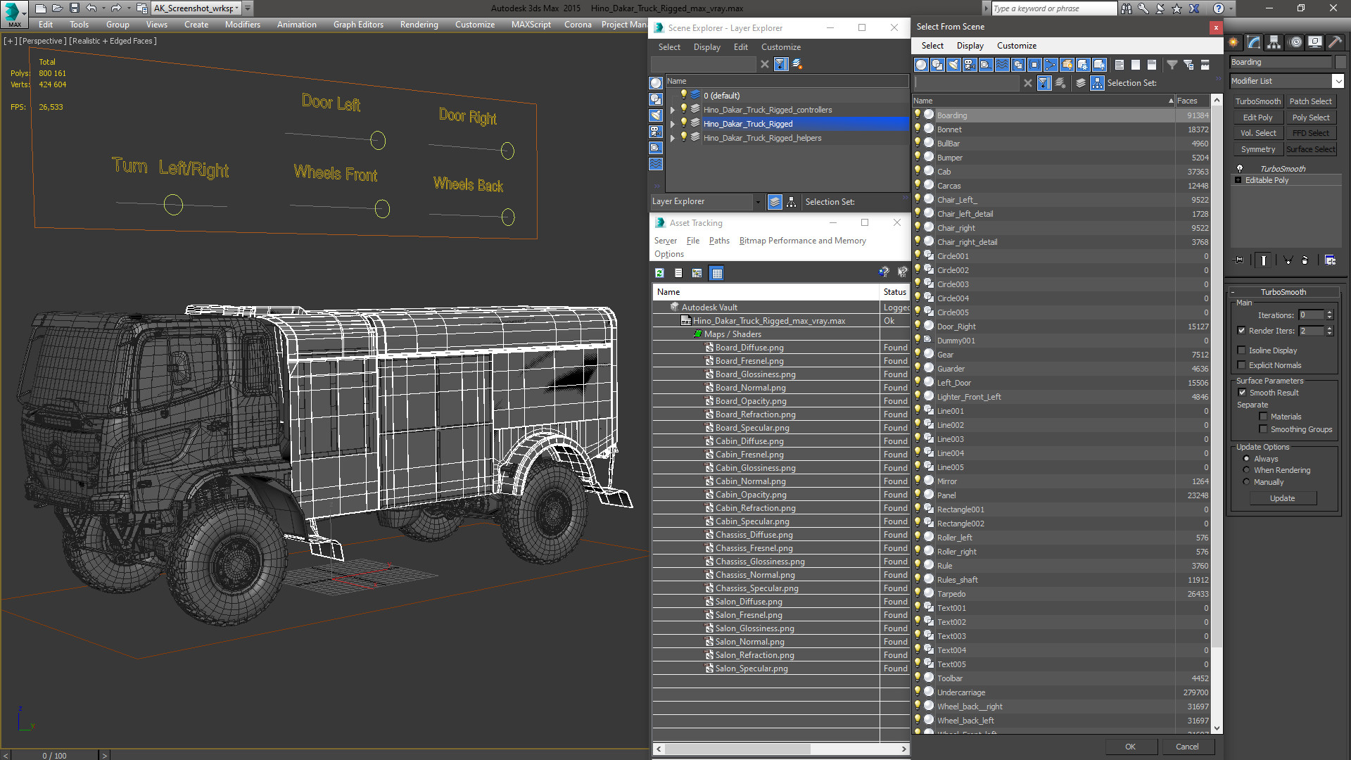Toggle space warps filter in Select From Scene
Screen dimensions: 1351x760
click(x=1002, y=65)
